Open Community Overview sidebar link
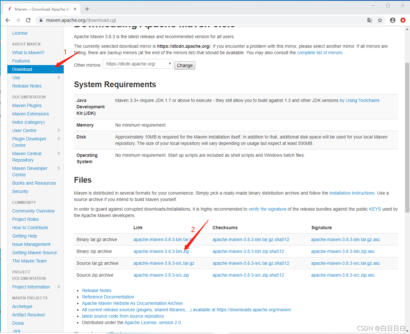Viewport: 410px width, 334px height. [x=34, y=211]
